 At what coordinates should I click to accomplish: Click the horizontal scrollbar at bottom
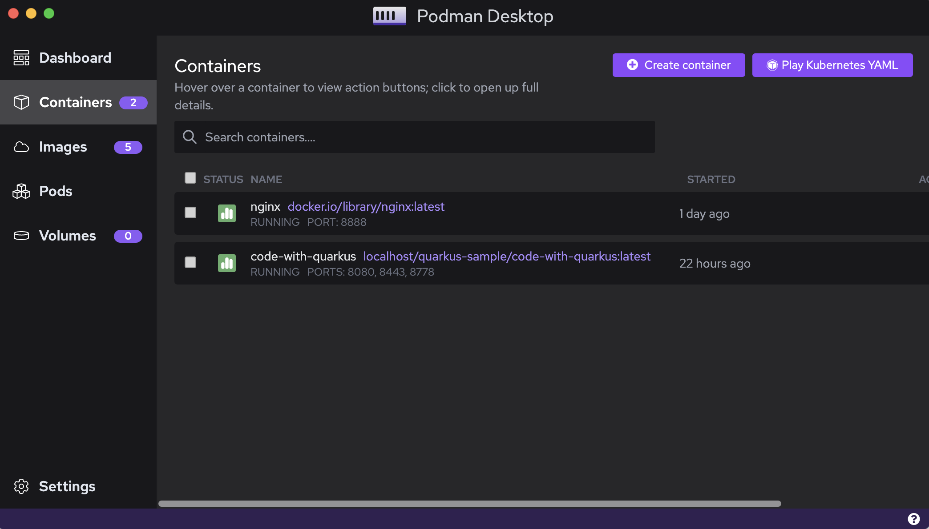point(469,504)
